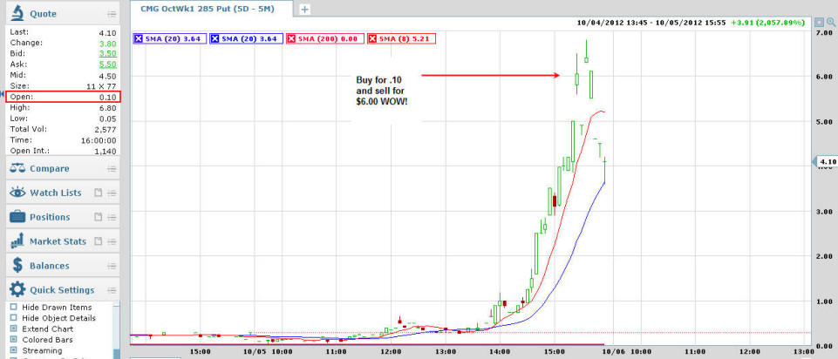Click the small arrow at left panel edge
Viewport: 838px width, 359px height.
pos(2,93)
